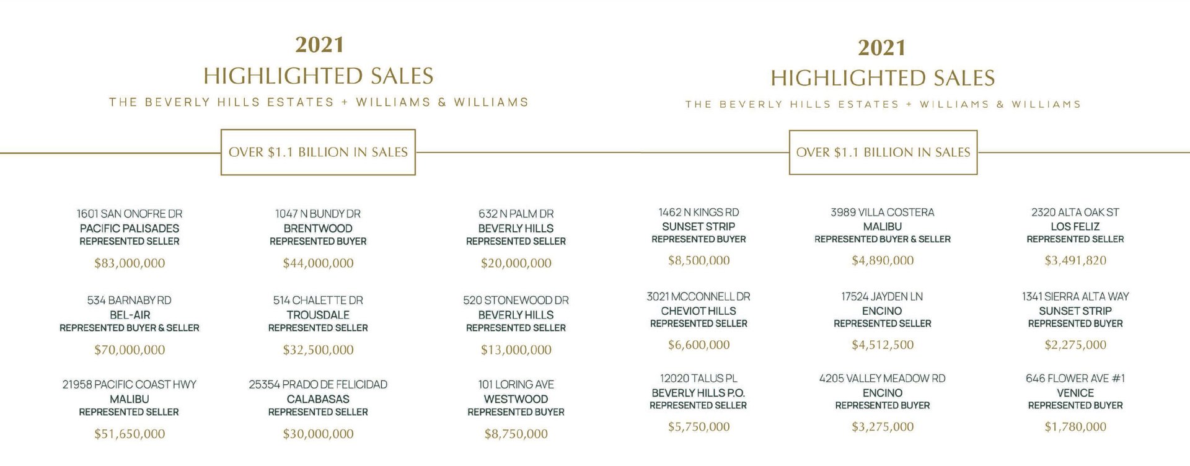This screenshot has width=1190, height=466.
Task: Select the 21958 Pacific Coast Hwy listing
Action: [x=130, y=385]
